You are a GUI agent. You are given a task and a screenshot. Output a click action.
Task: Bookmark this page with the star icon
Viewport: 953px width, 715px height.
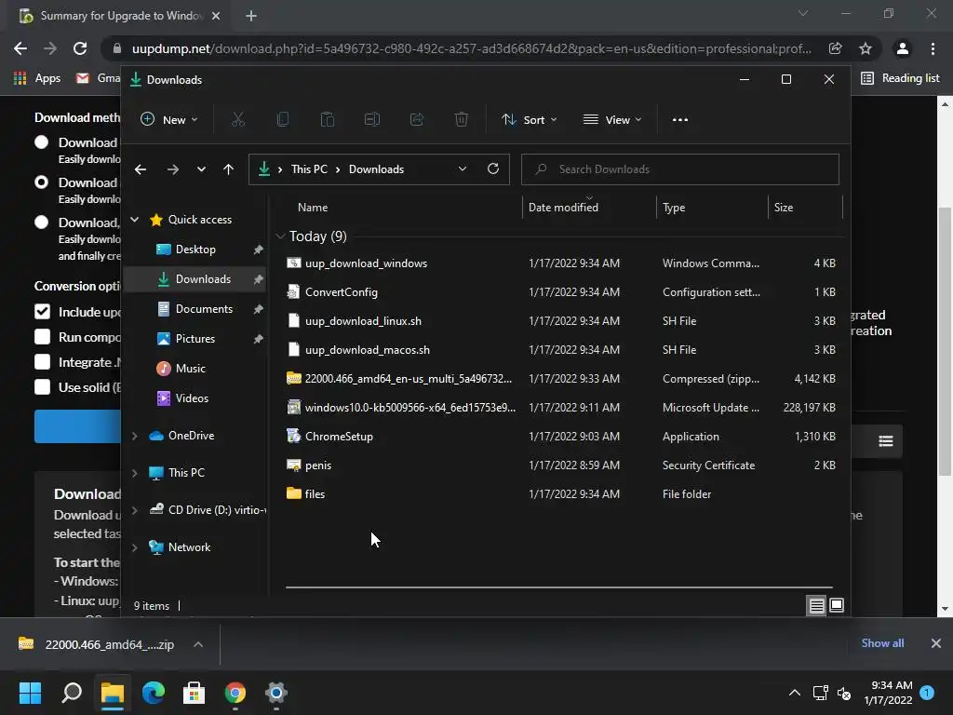[x=865, y=48]
